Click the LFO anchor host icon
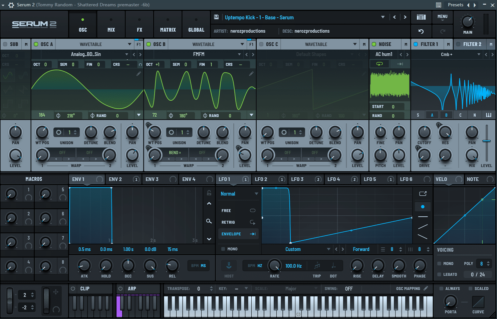The width and height of the screenshot is (497, 319). pyautogui.click(x=229, y=265)
